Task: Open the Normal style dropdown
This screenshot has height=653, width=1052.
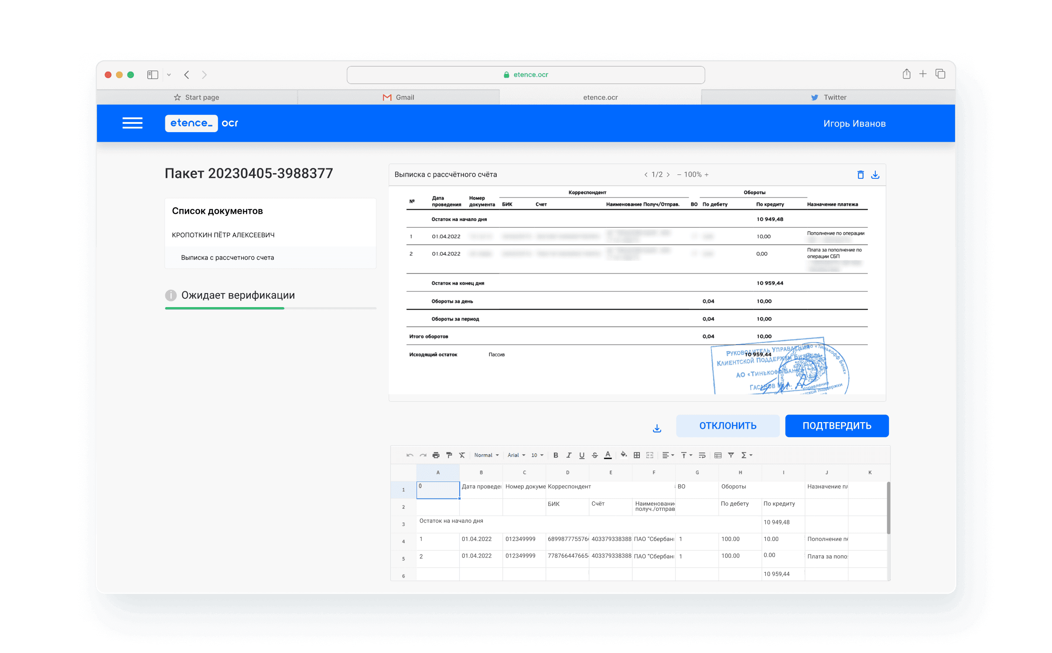Action: 486,455
